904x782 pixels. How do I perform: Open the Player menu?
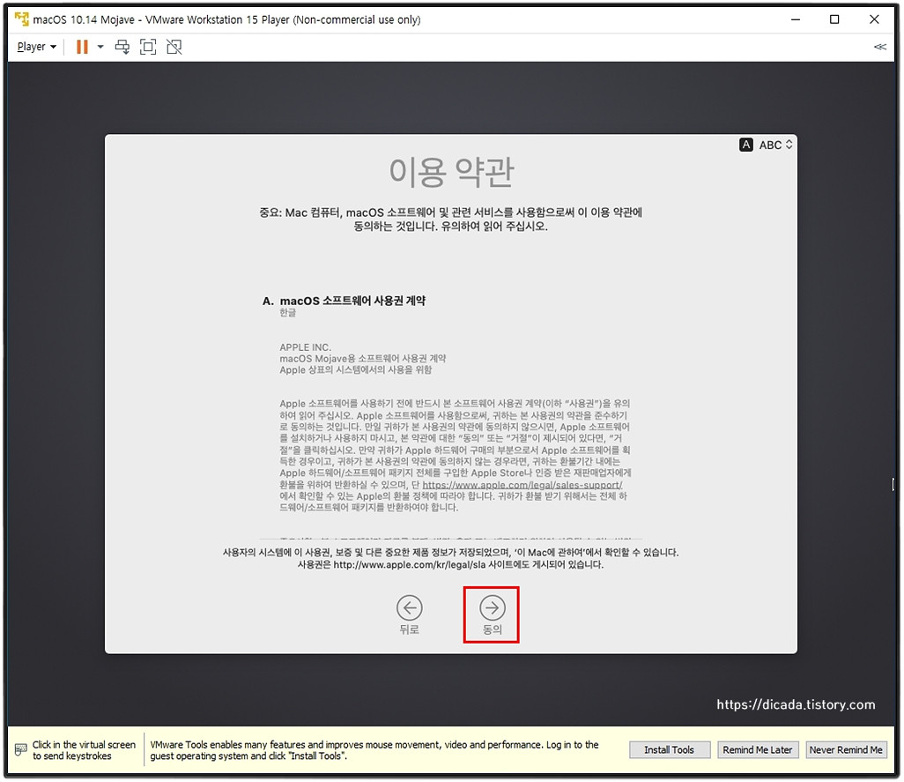36,47
